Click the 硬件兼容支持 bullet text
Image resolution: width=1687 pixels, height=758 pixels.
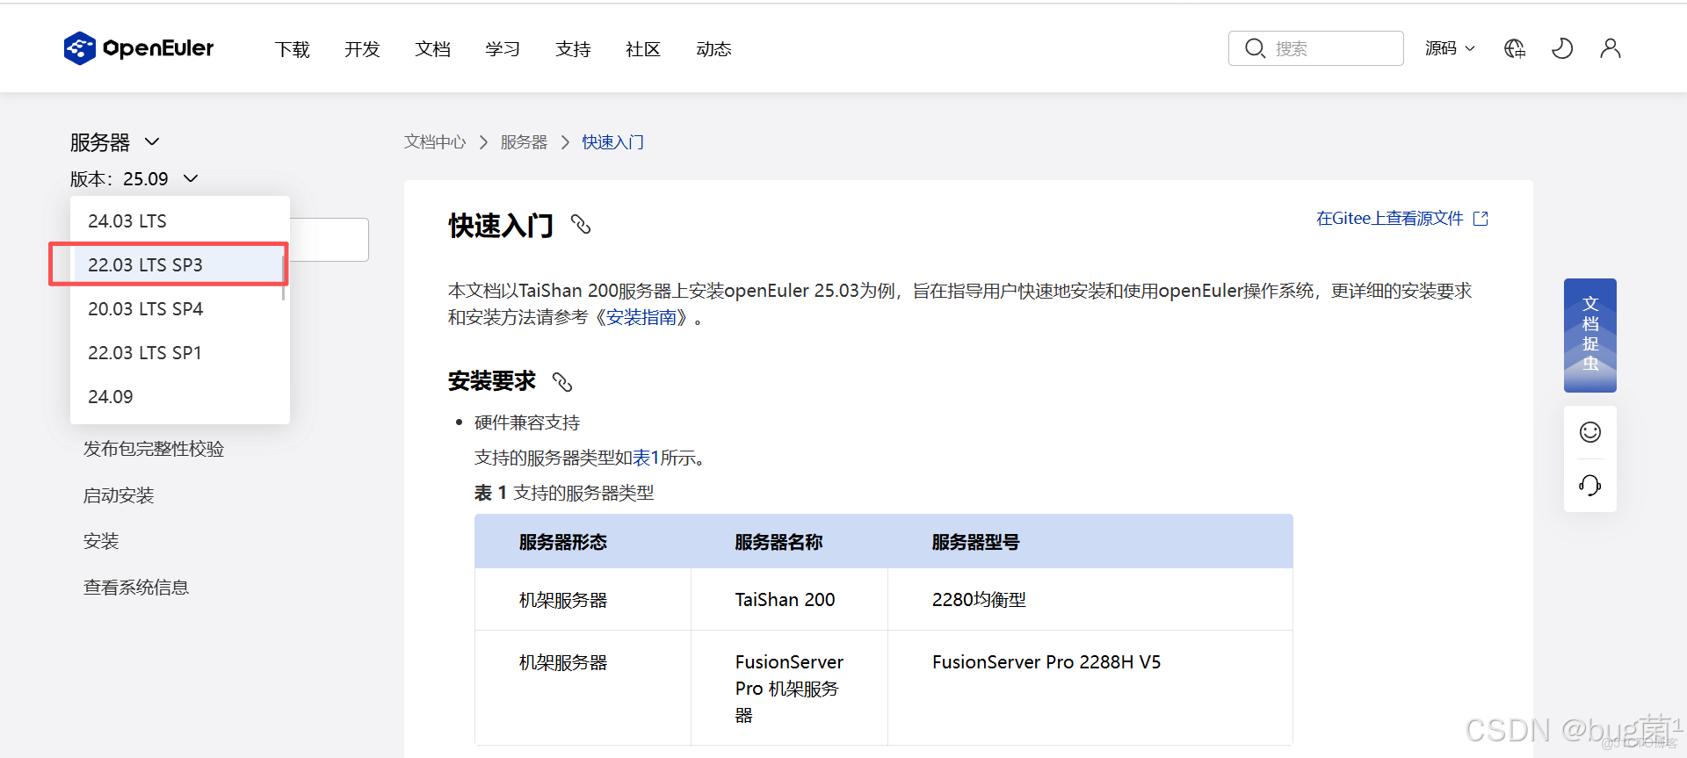click(x=527, y=422)
